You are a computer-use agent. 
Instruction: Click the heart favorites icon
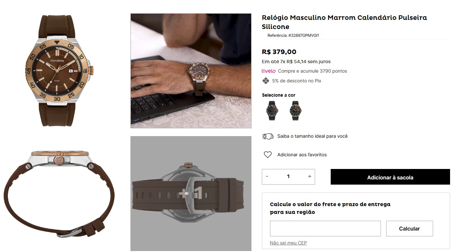268,155
